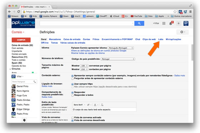Open the Vitor status dropdown
The image size is (200, 133).
(x=20, y=77)
